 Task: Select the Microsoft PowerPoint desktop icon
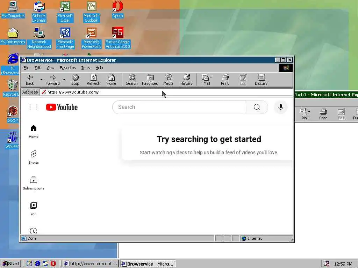pyautogui.click(x=91, y=38)
